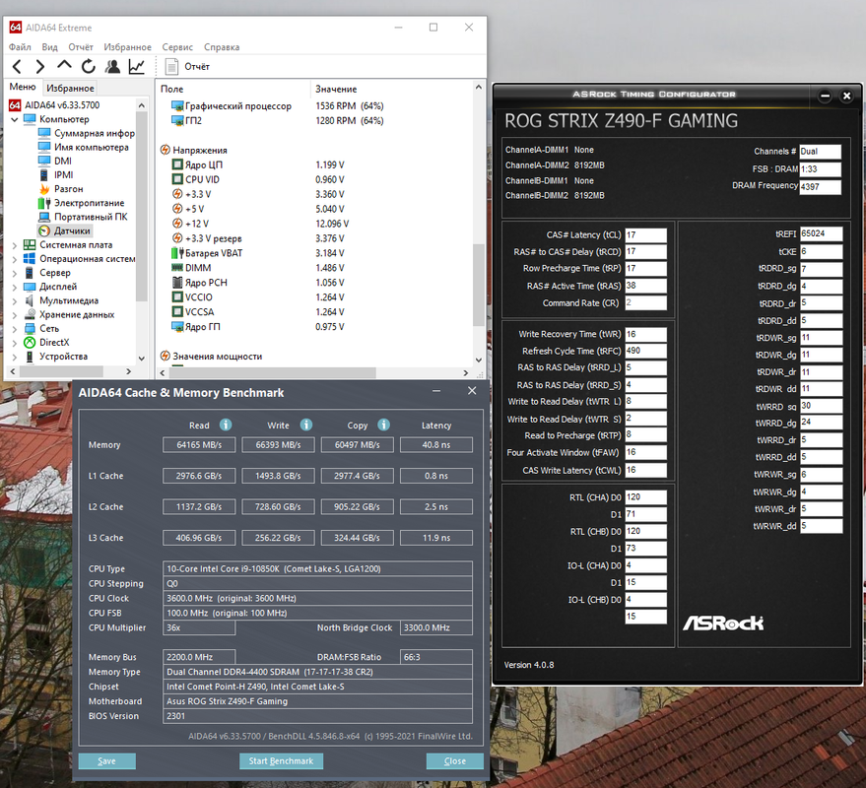Click the info icon next to Write
The width and height of the screenshot is (866, 788).
(306, 425)
